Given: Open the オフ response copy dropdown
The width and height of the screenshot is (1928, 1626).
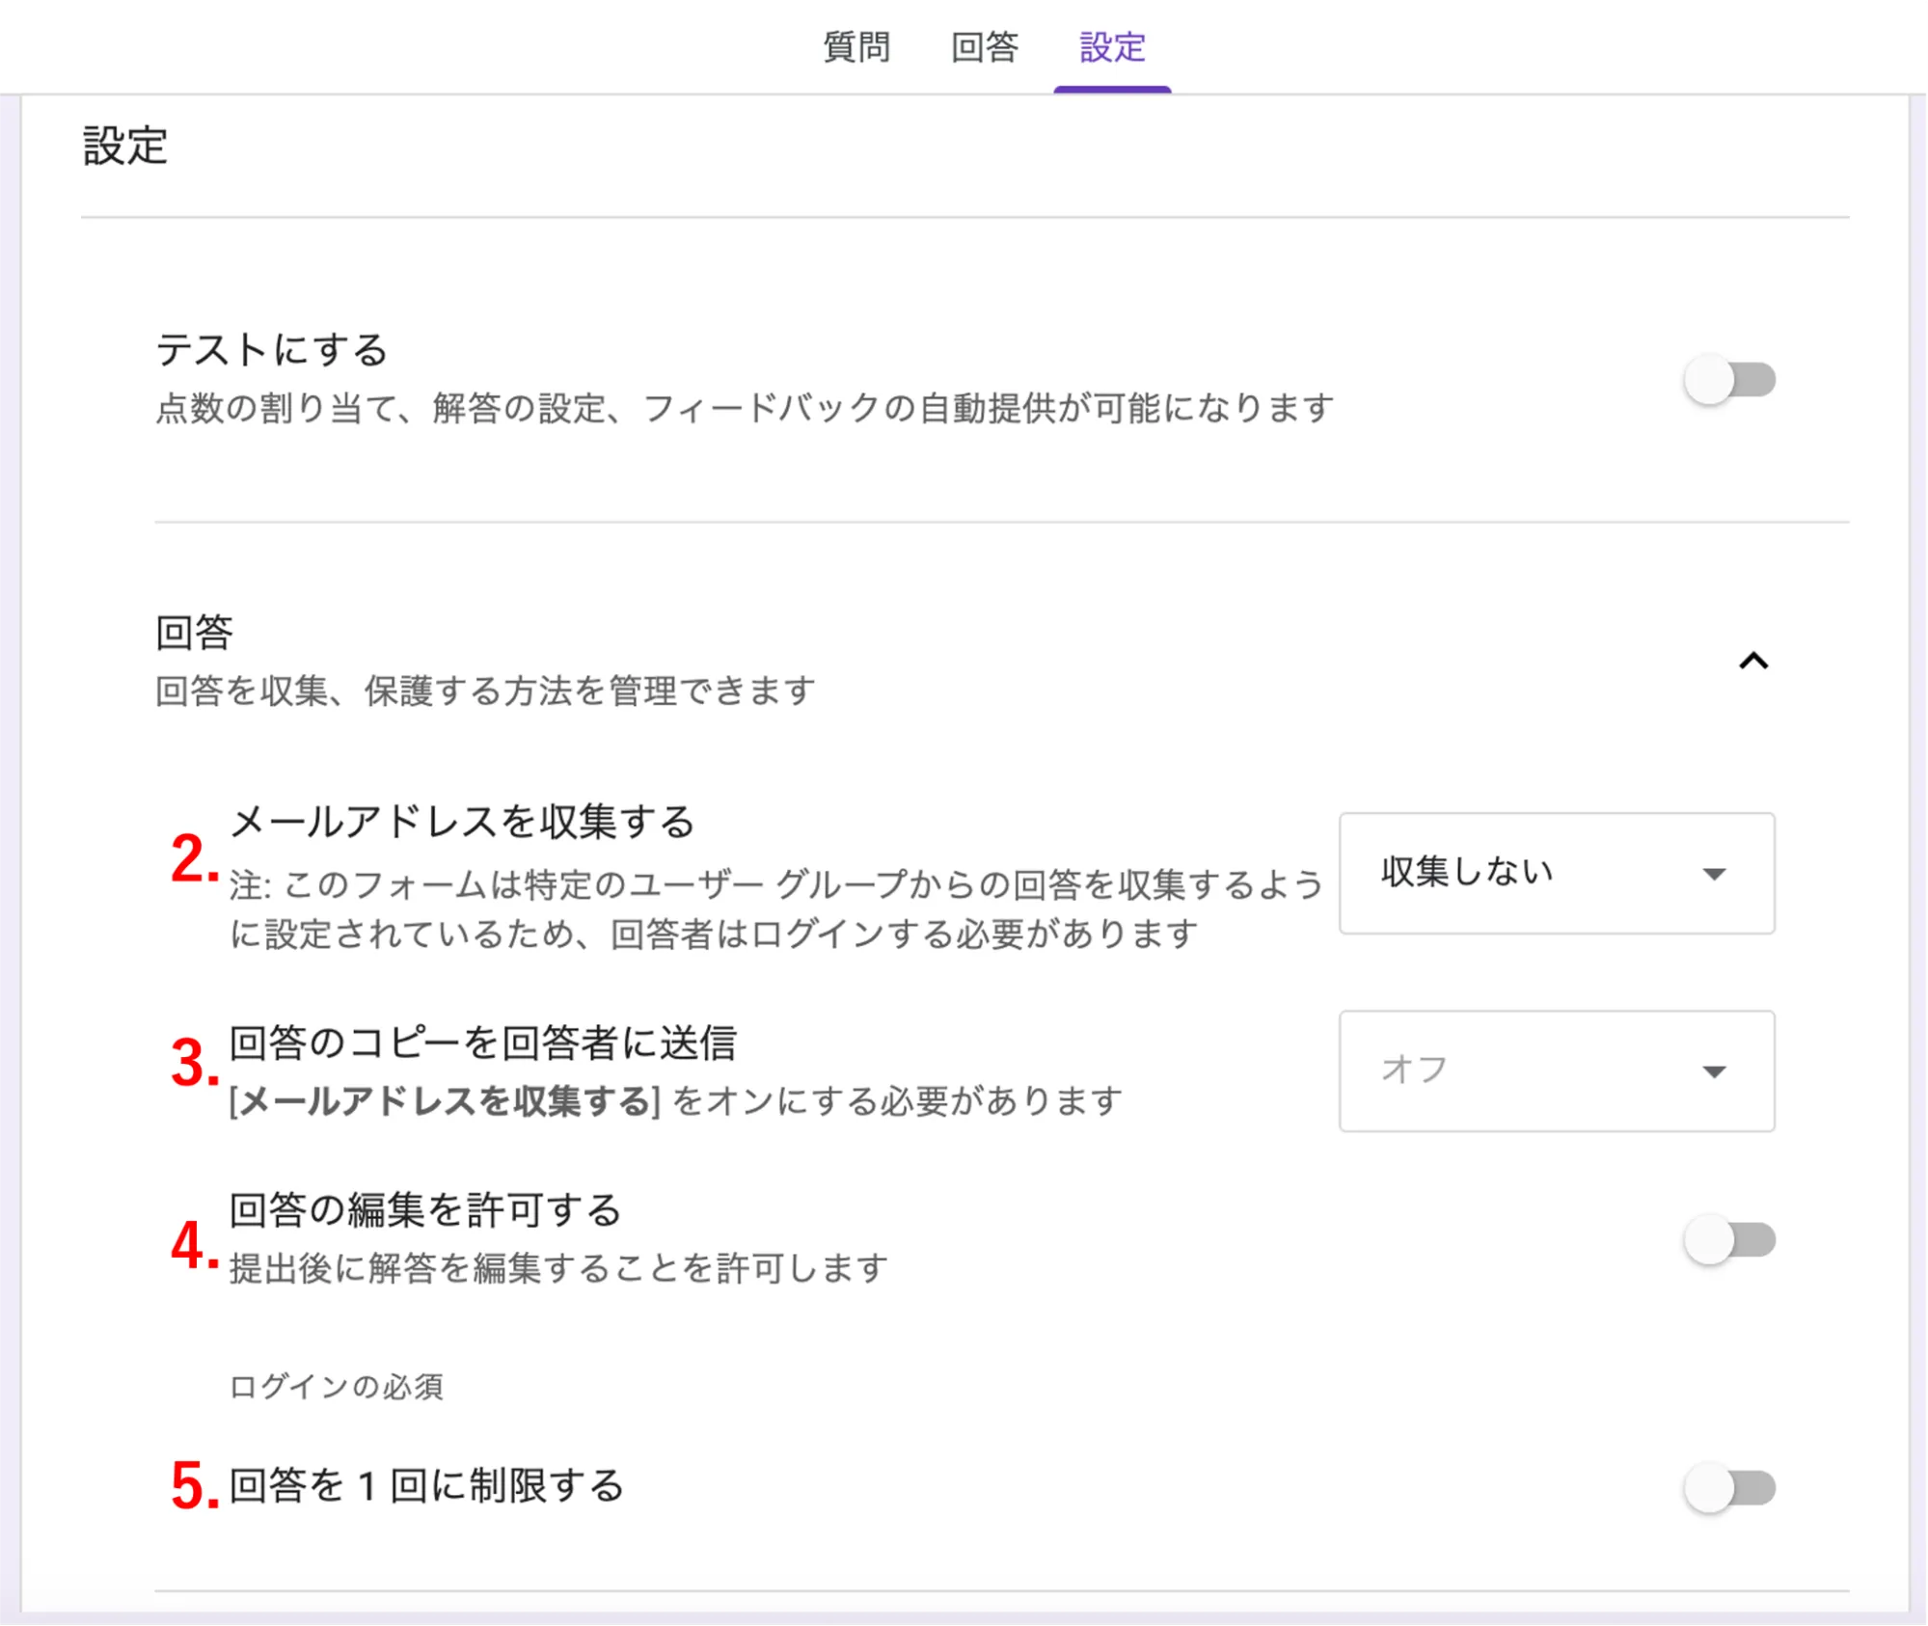Looking at the screenshot, I should 1555,1070.
